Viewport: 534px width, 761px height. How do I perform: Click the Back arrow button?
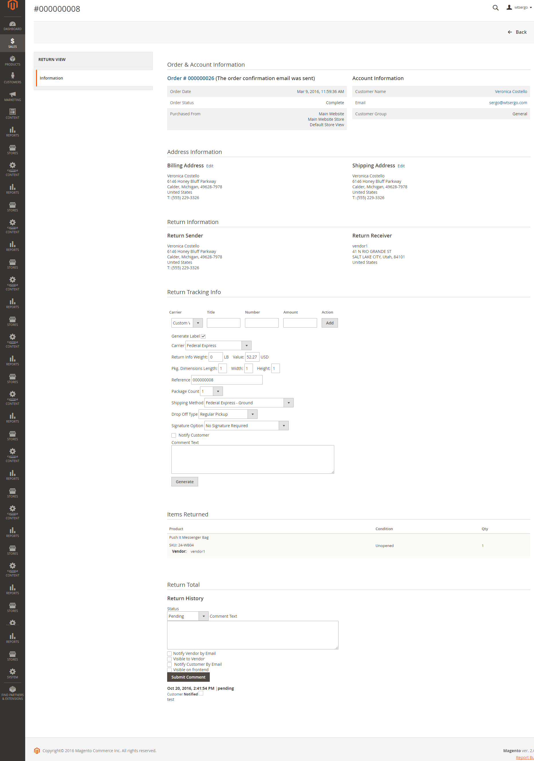tap(517, 32)
